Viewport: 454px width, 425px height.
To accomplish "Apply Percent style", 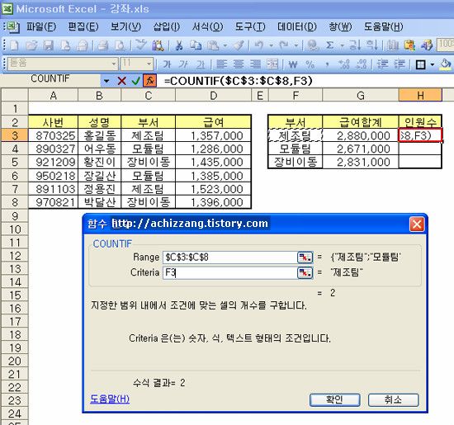I will 310,64.
